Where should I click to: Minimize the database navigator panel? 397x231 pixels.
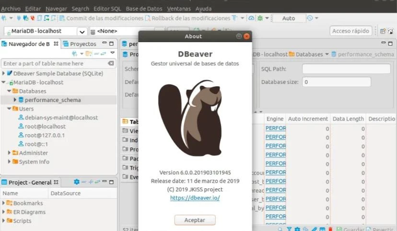105,43
